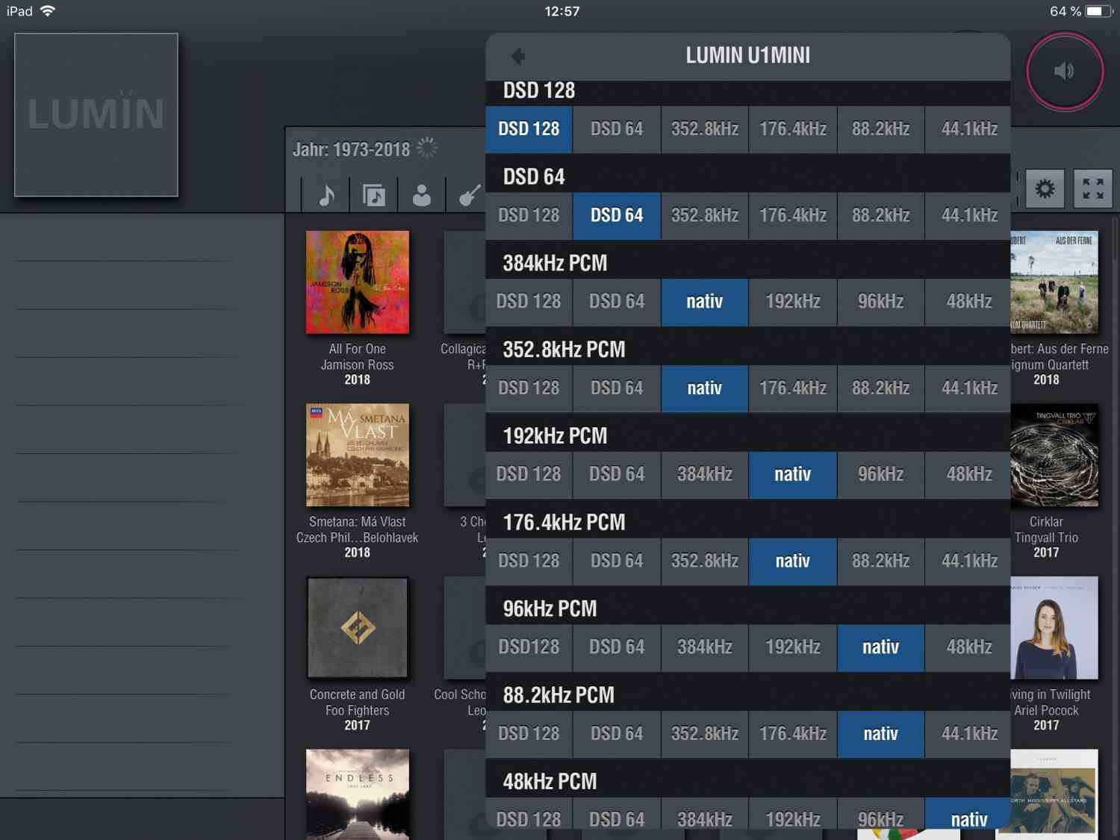This screenshot has height=840, width=1120.
Task: Choose nativ for 192kHz PCM
Action: pos(792,474)
